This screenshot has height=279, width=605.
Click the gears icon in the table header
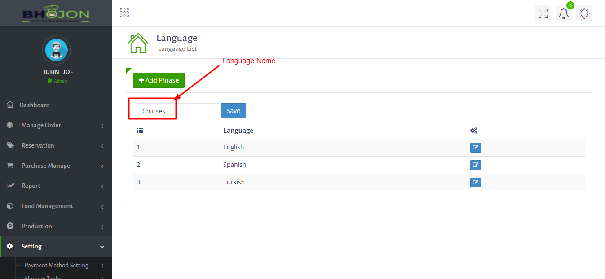(x=473, y=130)
